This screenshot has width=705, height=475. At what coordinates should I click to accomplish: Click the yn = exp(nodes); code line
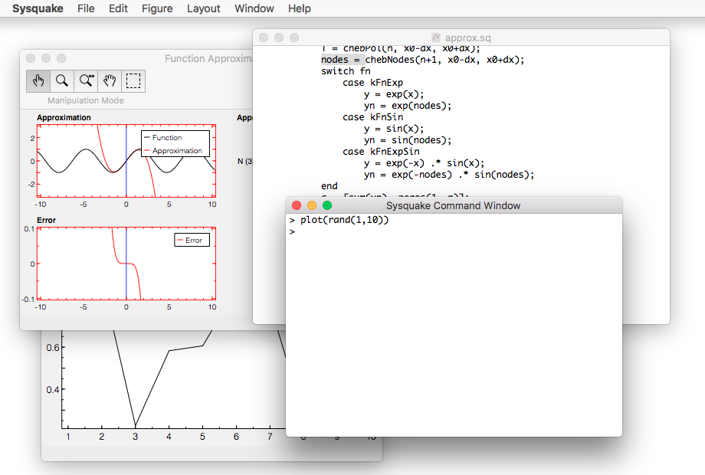pyautogui.click(x=408, y=106)
